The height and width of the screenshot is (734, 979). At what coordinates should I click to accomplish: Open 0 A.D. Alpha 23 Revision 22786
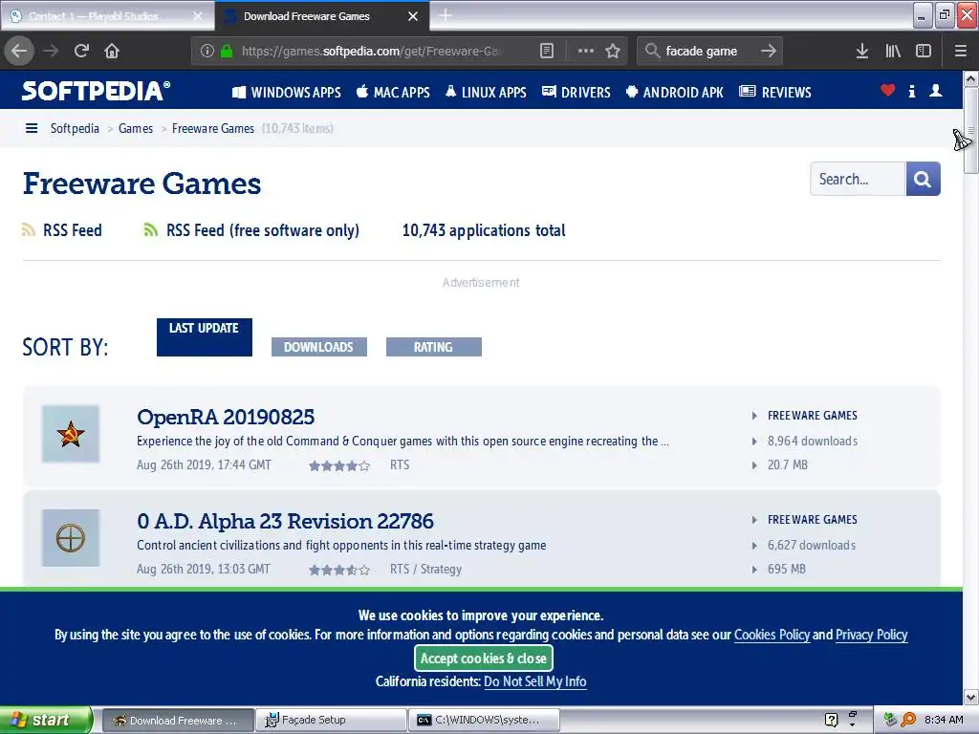pos(285,521)
